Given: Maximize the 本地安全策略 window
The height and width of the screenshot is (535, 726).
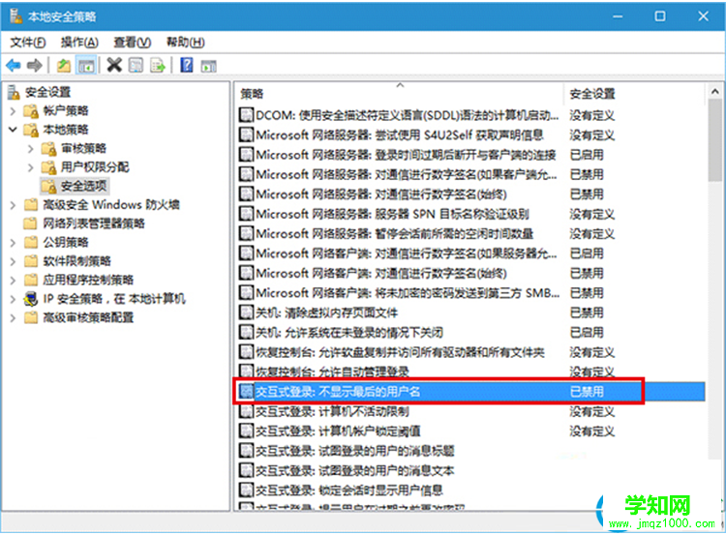Looking at the screenshot, I should coord(660,16).
